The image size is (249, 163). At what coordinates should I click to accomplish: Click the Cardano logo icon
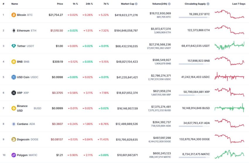13,124
